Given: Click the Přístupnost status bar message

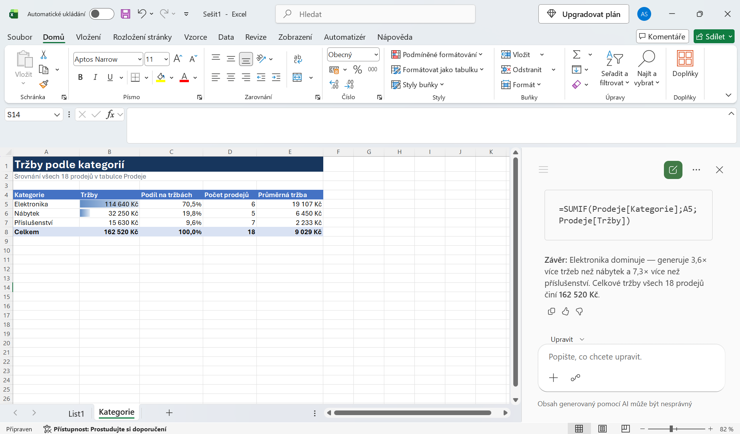Looking at the screenshot, I should (105, 429).
